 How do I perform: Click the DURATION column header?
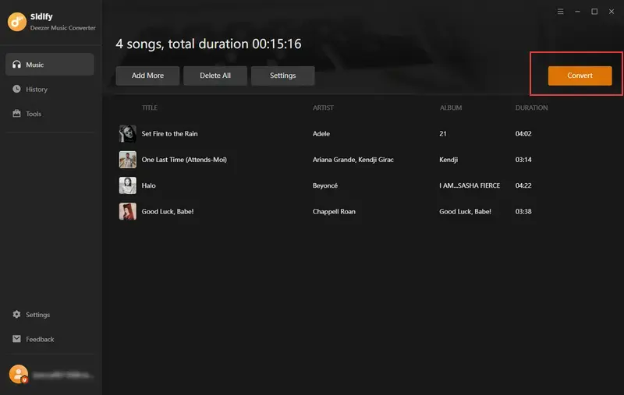[532, 108]
